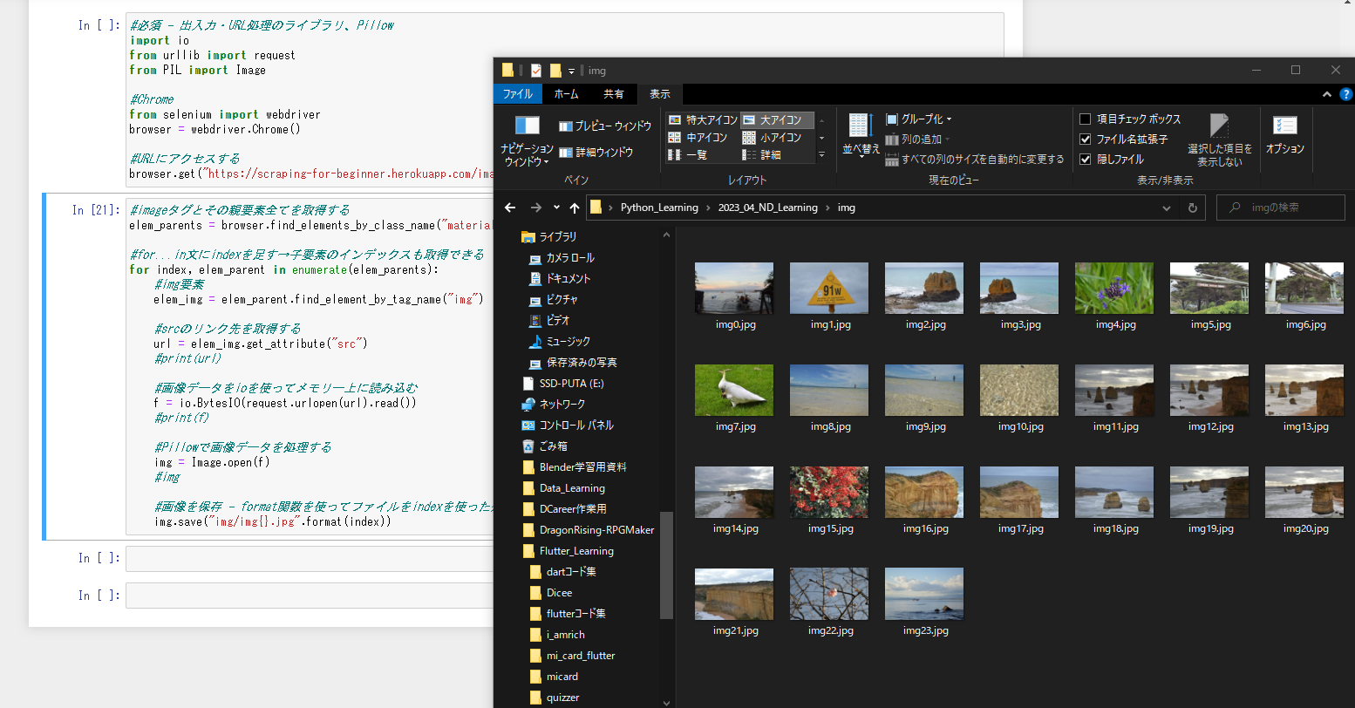Click 2023_04_ND_Learning in address breadcrumb
Screen dimensions: 1355x708
[x=768, y=208]
